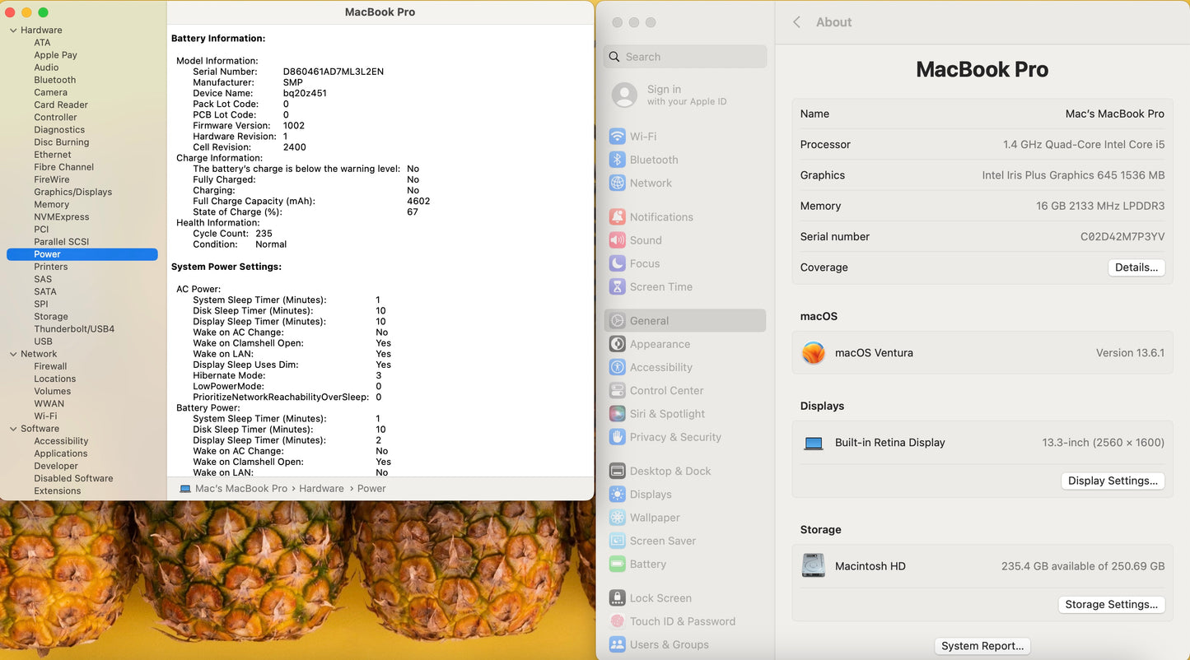Click the Macintosh HD drive icon

pyautogui.click(x=813, y=566)
